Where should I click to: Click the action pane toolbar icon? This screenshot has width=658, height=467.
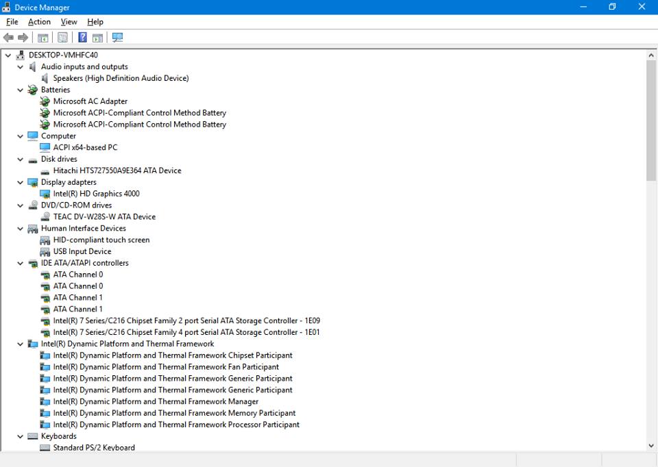tap(98, 38)
